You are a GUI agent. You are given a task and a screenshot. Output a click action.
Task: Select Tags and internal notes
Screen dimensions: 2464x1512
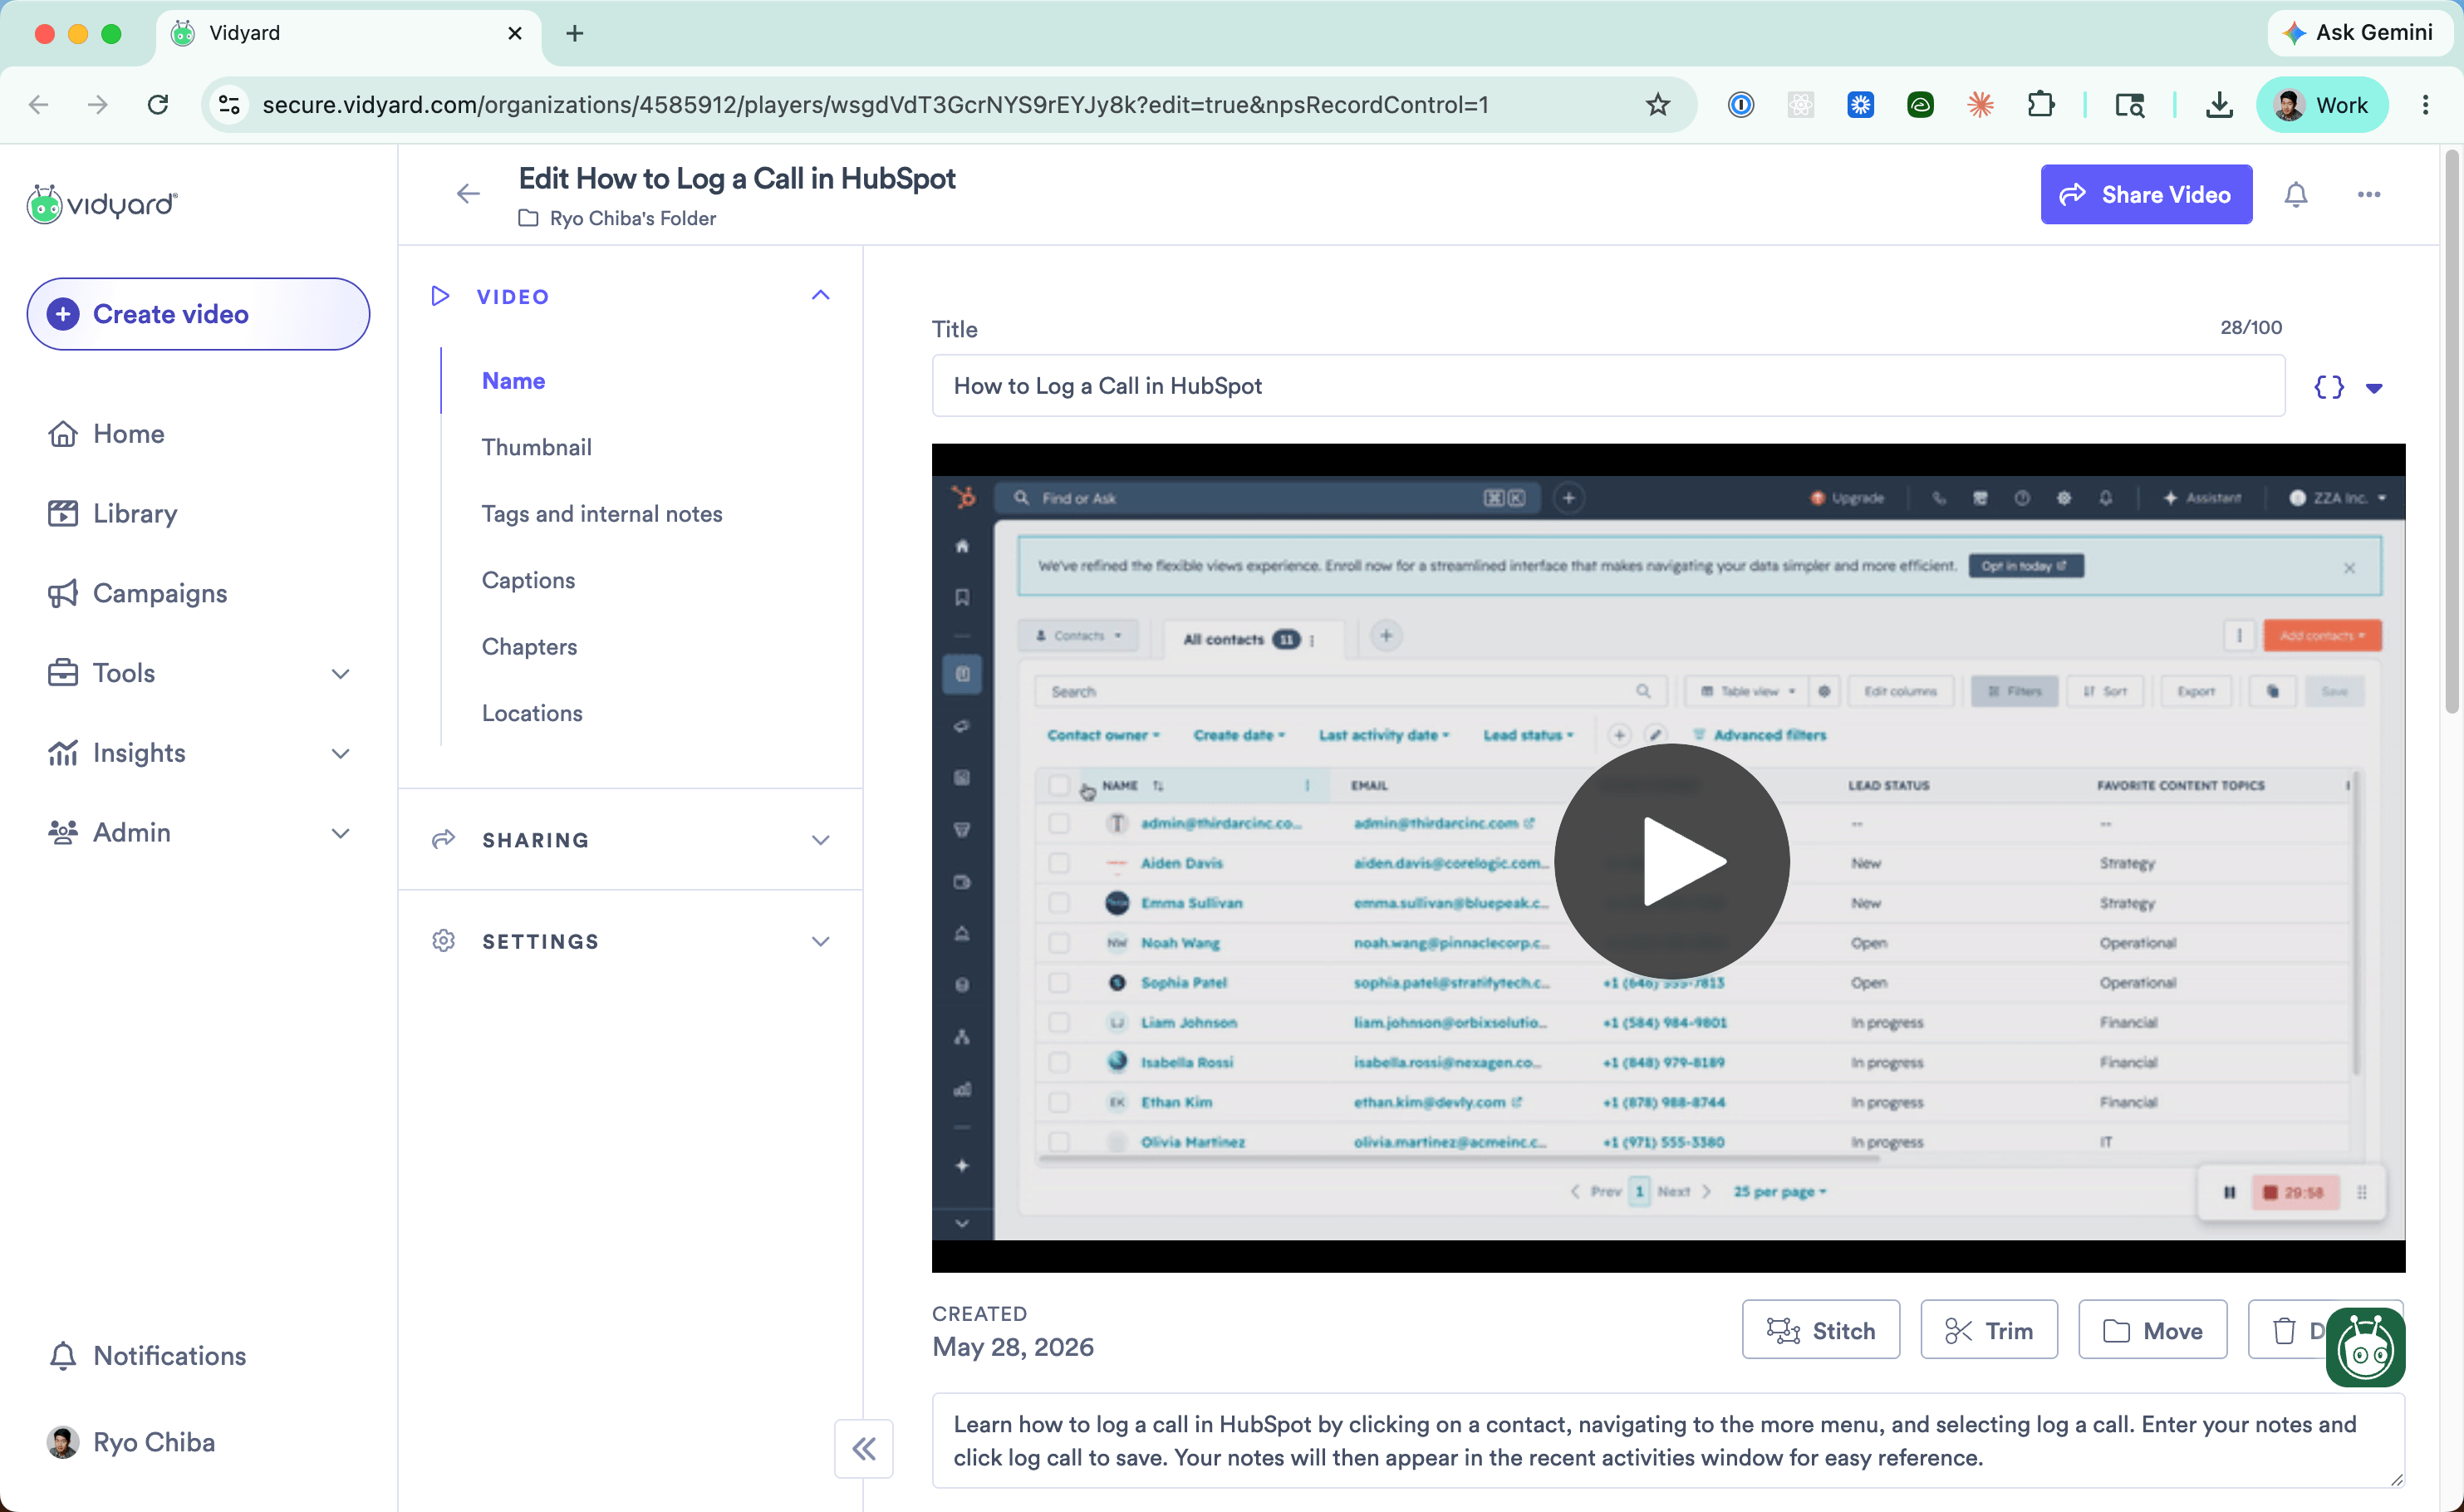tap(602, 514)
